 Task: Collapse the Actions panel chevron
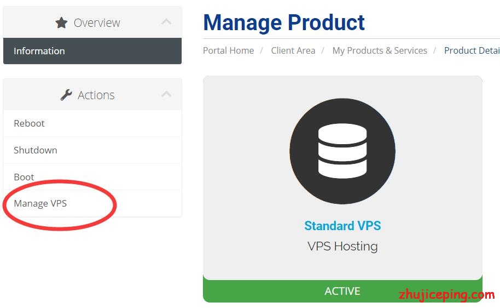(166, 94)
